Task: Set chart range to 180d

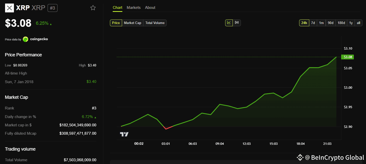Action: click(341, 23)
